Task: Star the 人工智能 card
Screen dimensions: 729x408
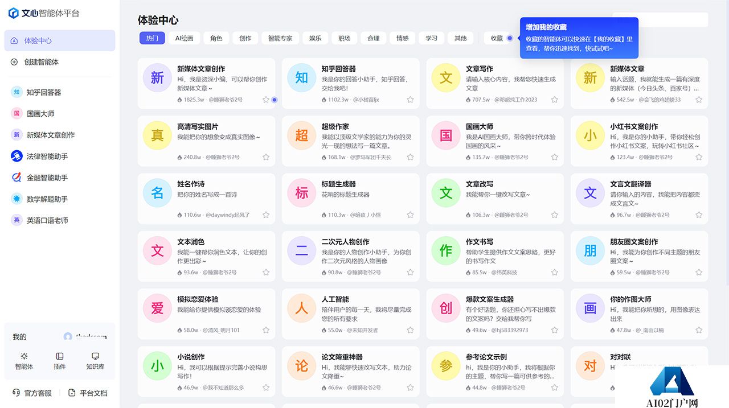Action: pos(410,330)
